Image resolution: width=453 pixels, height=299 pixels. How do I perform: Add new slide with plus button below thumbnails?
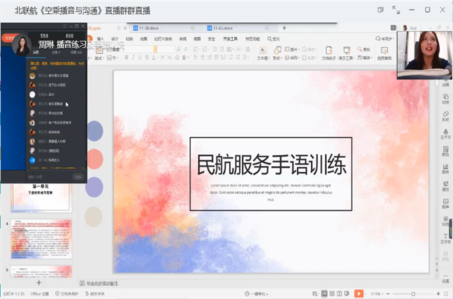[38, 283]
